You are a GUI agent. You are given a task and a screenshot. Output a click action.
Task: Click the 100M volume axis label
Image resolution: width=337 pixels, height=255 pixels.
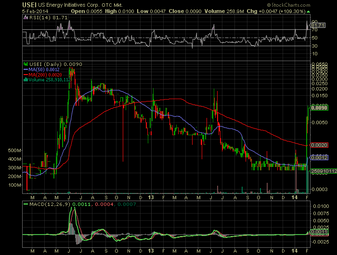14,185
